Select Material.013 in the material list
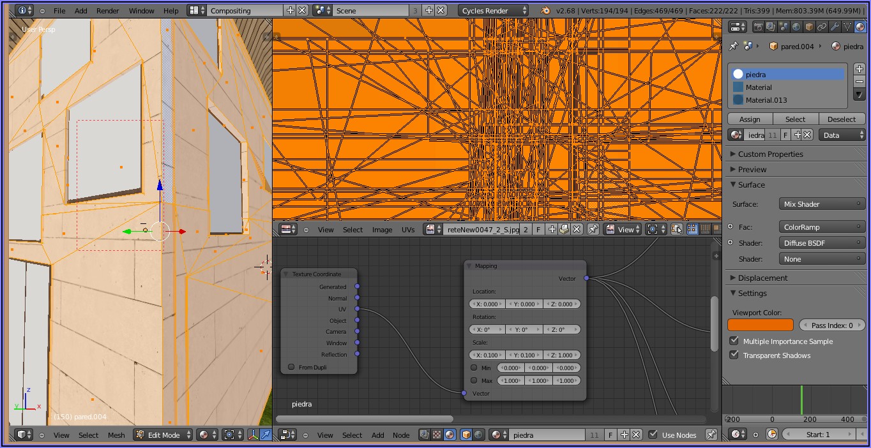This screenshot has height=448, width=871. point(766,100)
